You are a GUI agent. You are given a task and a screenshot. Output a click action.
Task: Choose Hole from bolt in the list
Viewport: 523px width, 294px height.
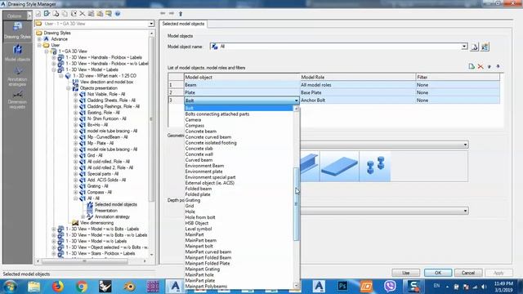(200, 217)
